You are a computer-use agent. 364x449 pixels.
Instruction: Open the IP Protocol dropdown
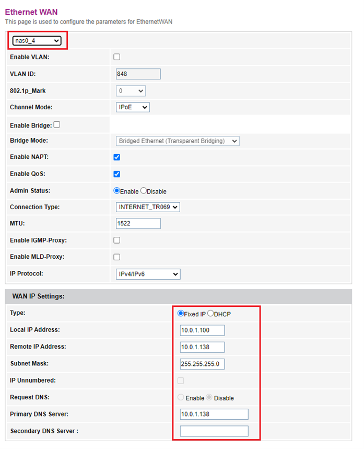click(x=148, y=274)
